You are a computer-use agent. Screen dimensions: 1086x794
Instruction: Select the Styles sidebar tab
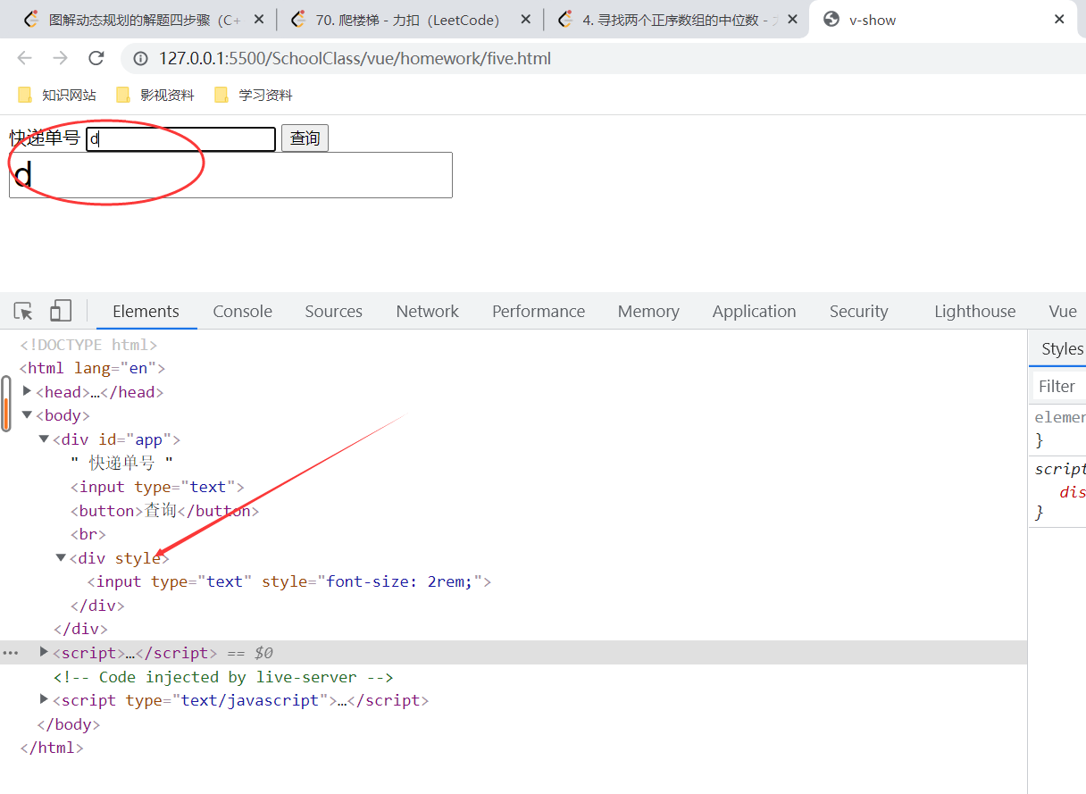coord(1061,348)
